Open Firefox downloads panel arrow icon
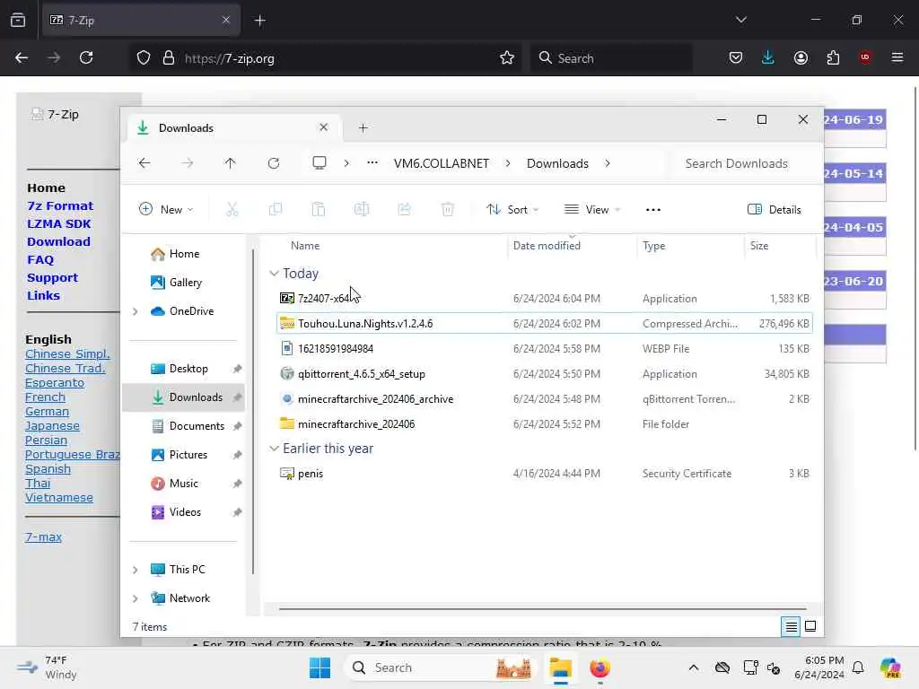The height and width of the screenshot is (689, 919). click(x=768, y=57)
